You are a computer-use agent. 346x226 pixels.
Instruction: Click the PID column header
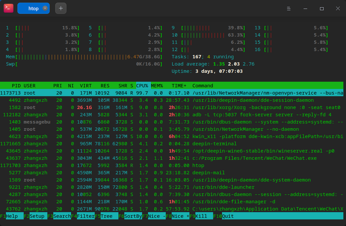pos(16,86)
